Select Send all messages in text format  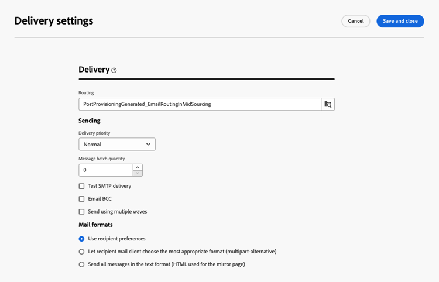pyautogui.click(x=81, y=264)
